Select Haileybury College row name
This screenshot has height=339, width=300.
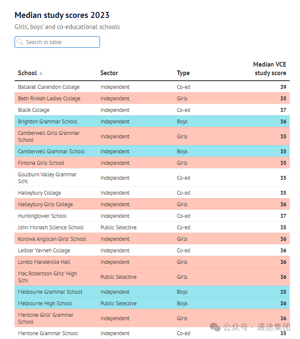[x=39, y=193]
